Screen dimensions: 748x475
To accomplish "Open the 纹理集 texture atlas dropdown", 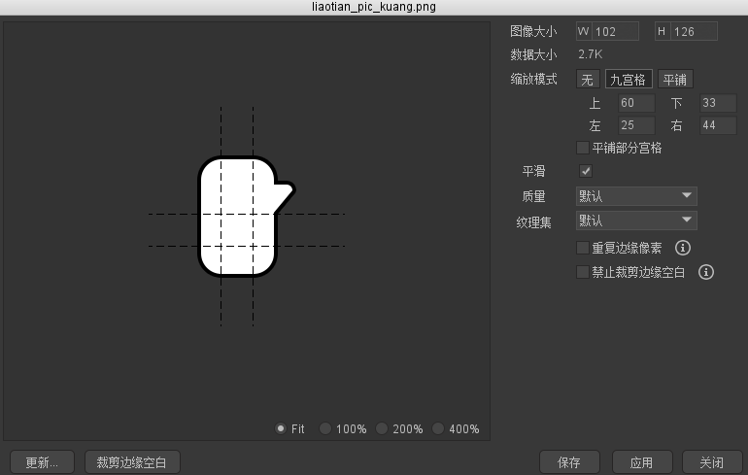I will pos(636,221).
